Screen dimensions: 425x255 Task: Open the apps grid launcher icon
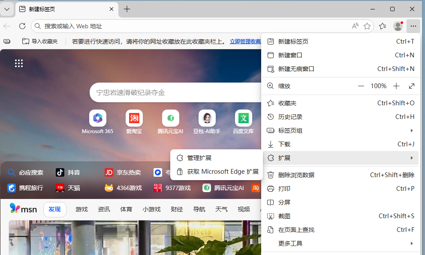(x=19, y=63)
